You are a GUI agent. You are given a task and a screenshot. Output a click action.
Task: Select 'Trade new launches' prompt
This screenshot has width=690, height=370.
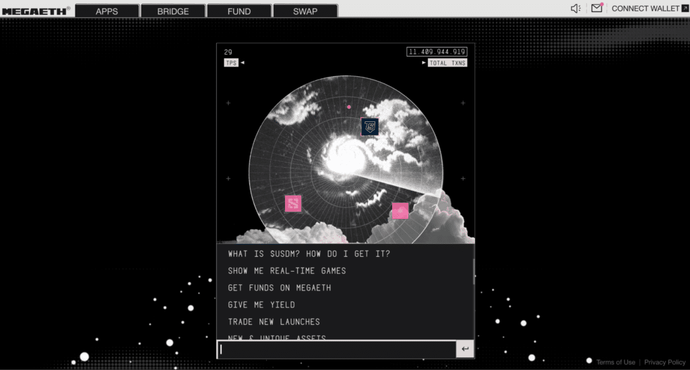tap(274, 322)
